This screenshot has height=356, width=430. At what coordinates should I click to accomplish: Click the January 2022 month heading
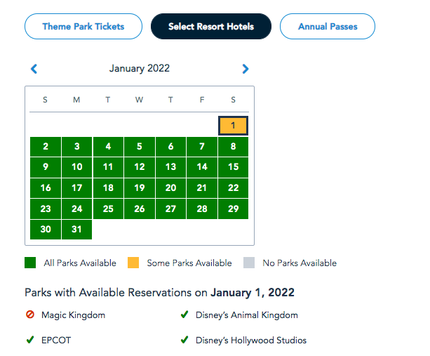coord(140,69)
